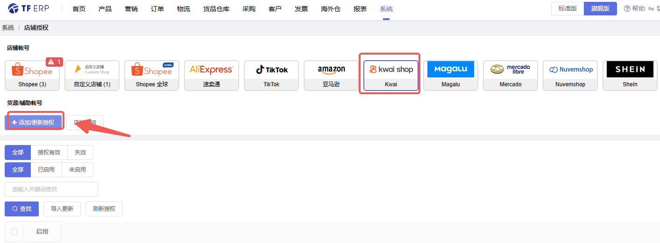The image size is (660, 243).
Task: Open the 产品 menu
Action: pyautogui.click(x=105, y=9)
